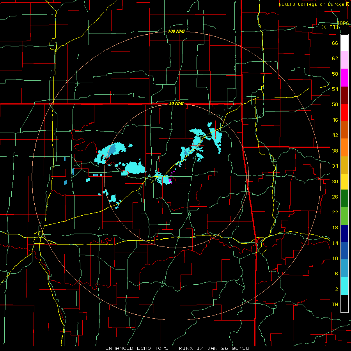Click the legend value 46
The height and width of the screenshot is (351, 351).
(335, 120)
